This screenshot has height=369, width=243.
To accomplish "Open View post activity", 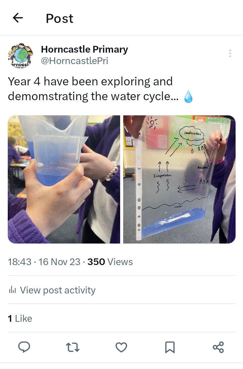I will tap(52, 290).
